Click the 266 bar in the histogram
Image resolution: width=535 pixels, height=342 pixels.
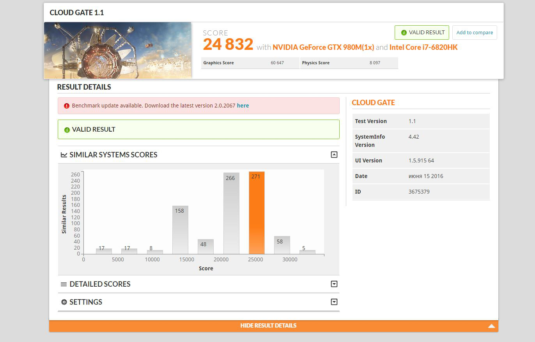click(231, 213)
